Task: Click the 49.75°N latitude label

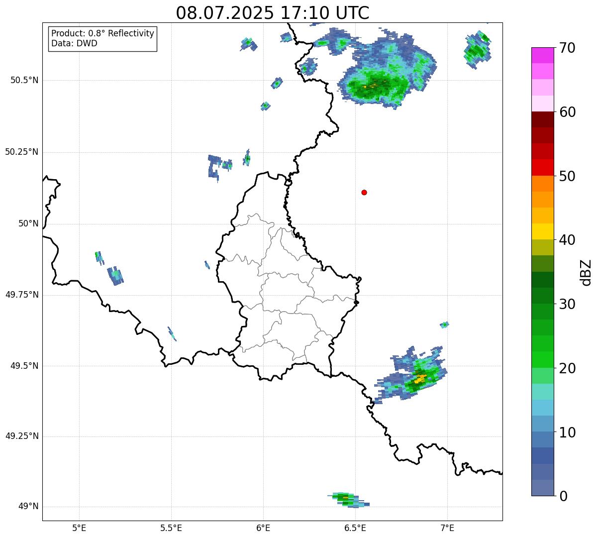Action: pyautogui.click(x=21, y=295)
